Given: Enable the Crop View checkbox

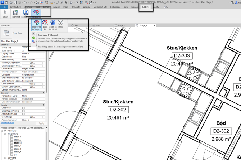Looking at the screenshot, I should coord(24,108).
